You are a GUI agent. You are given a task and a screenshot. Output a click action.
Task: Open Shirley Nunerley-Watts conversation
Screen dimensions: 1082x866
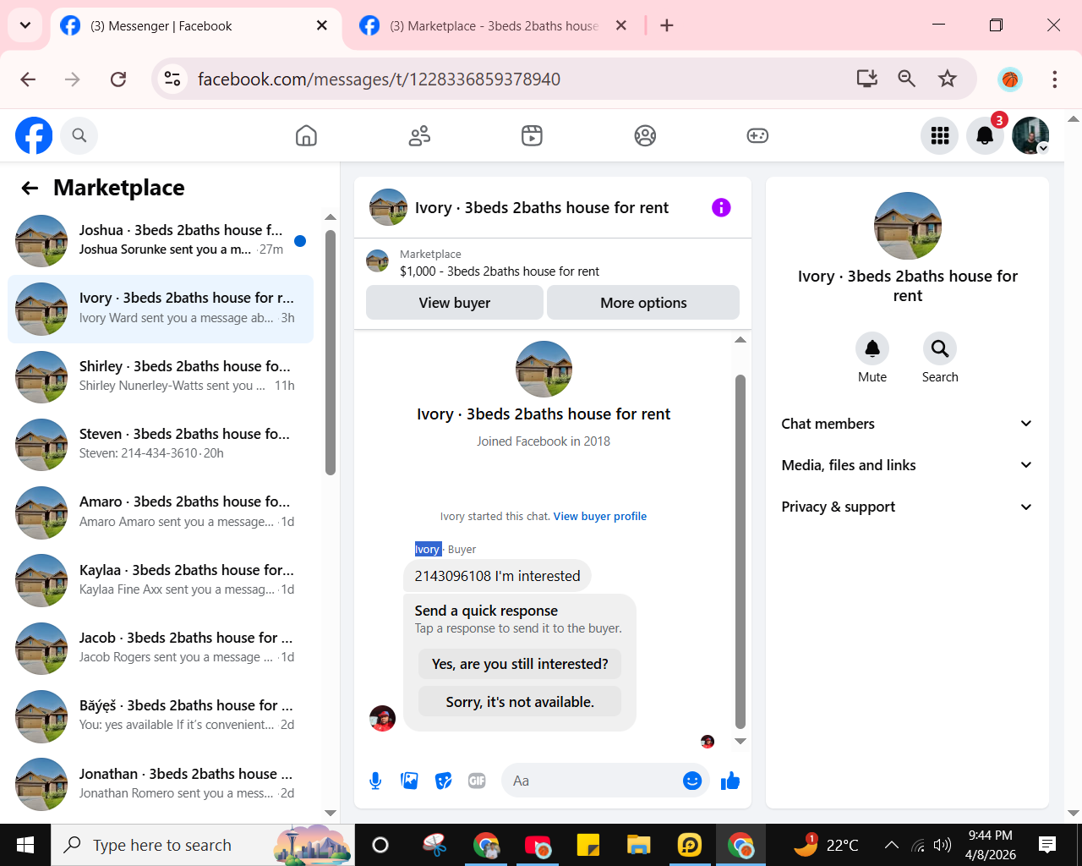[x=161, y=376]
